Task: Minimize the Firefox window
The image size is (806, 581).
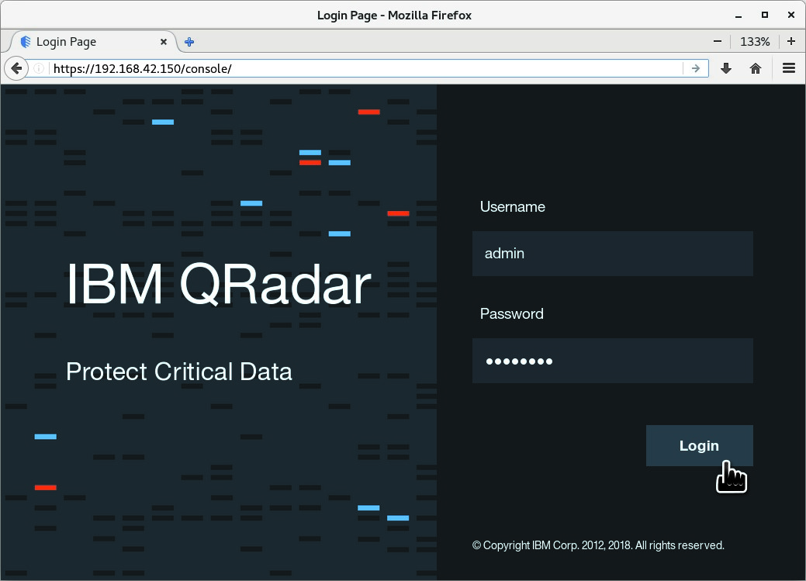Action: pyautogui.click(x=739, y=16)
